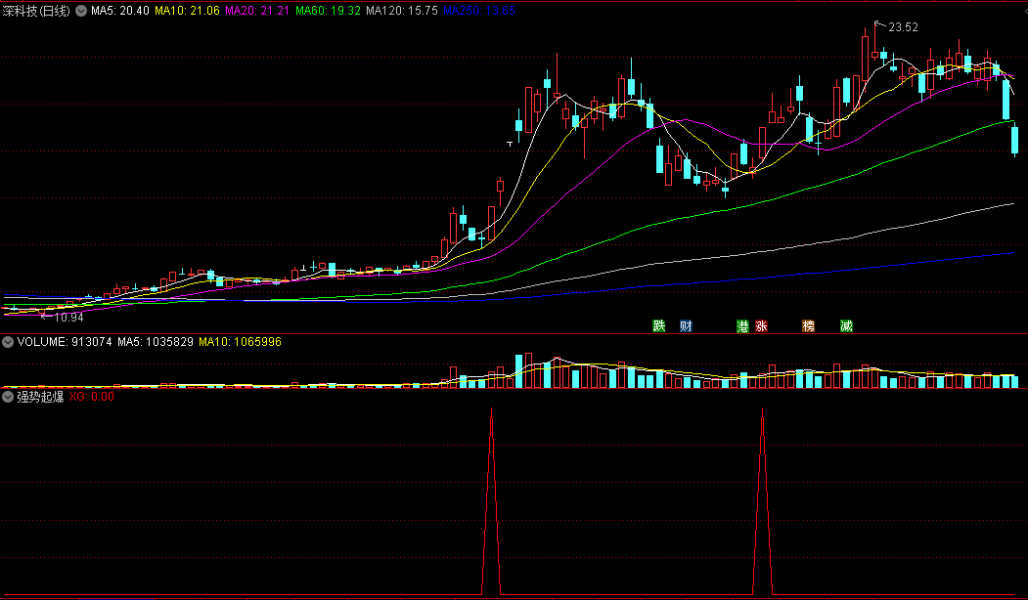Screen dimensions: 1028x600
Task: Click the green 跌 event marker
Action: 659,325
